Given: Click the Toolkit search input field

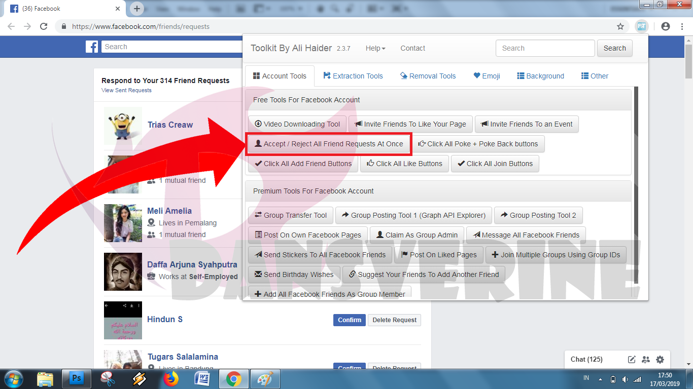Looking at the screenshot, I should coord(545,48).
